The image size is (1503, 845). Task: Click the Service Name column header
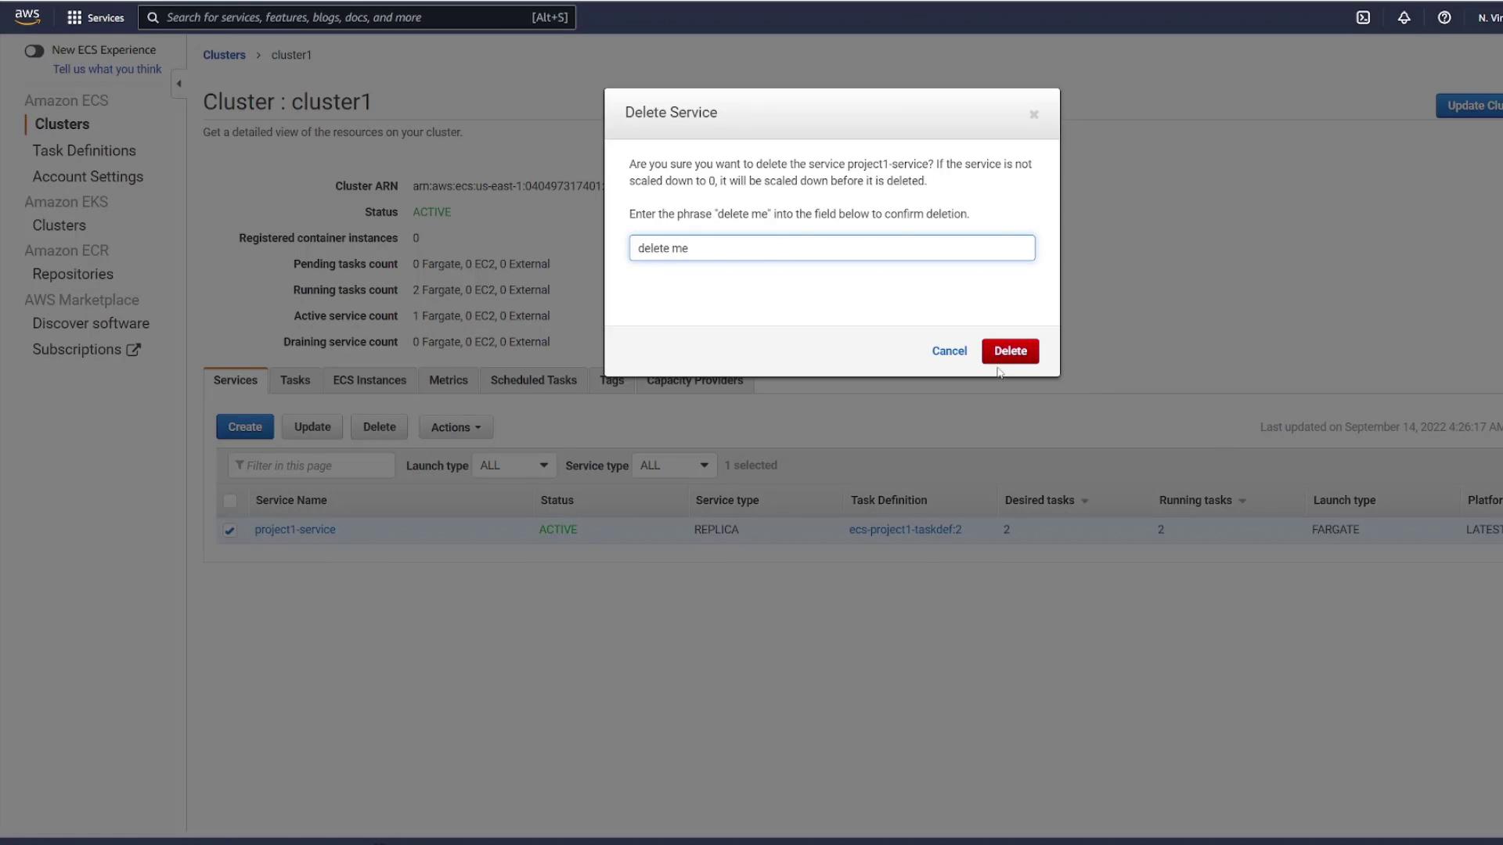(291, 501)
